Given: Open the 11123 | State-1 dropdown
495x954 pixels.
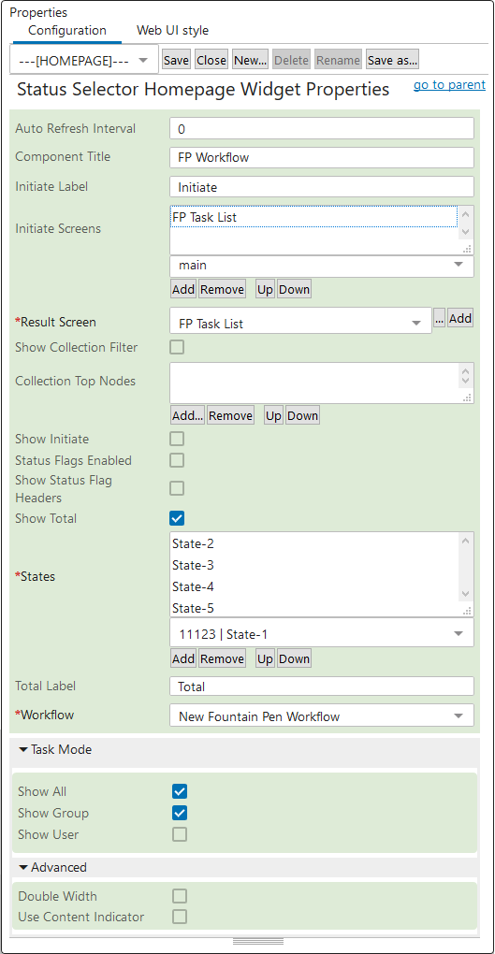Looking at the screenshot, I should pos(322,633).
